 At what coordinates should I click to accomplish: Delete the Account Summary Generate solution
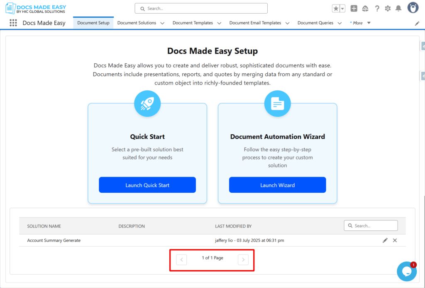click(x=395, y=240)
